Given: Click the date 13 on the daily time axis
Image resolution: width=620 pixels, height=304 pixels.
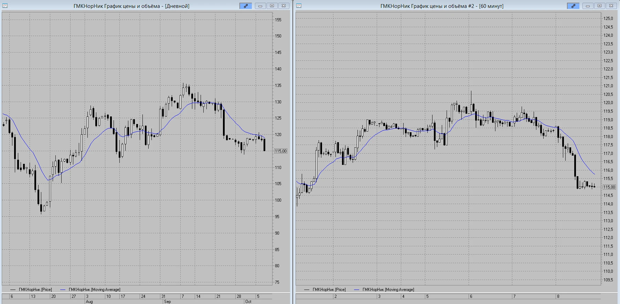Looking at the screenshot, I should 33,296.
